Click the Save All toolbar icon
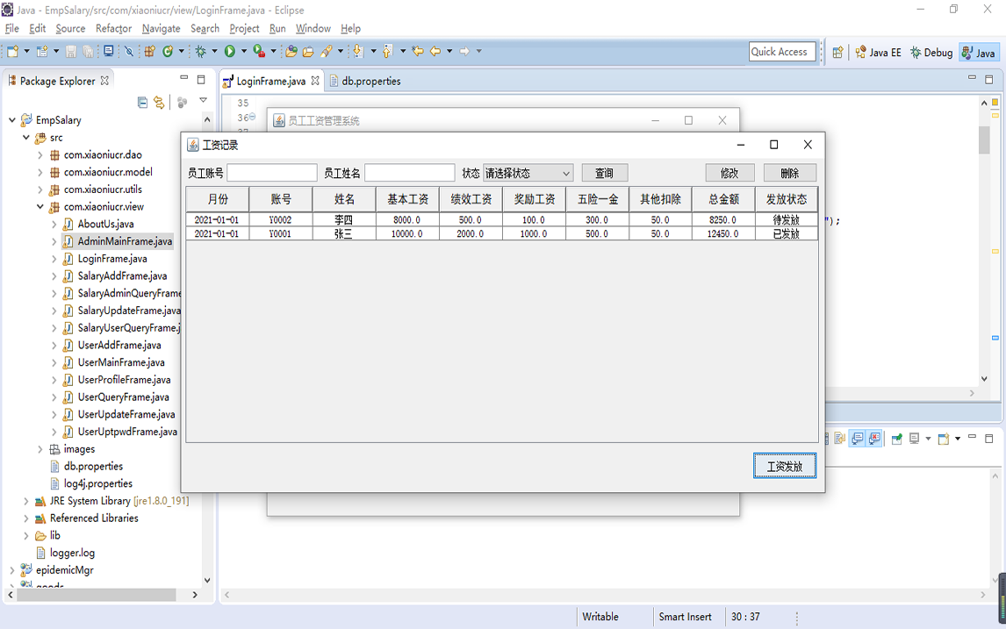 88,51
